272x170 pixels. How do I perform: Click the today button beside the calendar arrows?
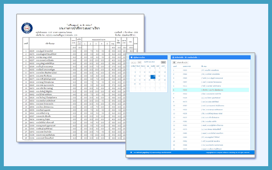click(139, 62)
